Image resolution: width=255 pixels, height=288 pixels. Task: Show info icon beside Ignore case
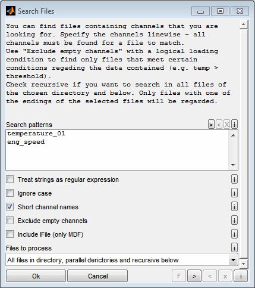[234, 193]
